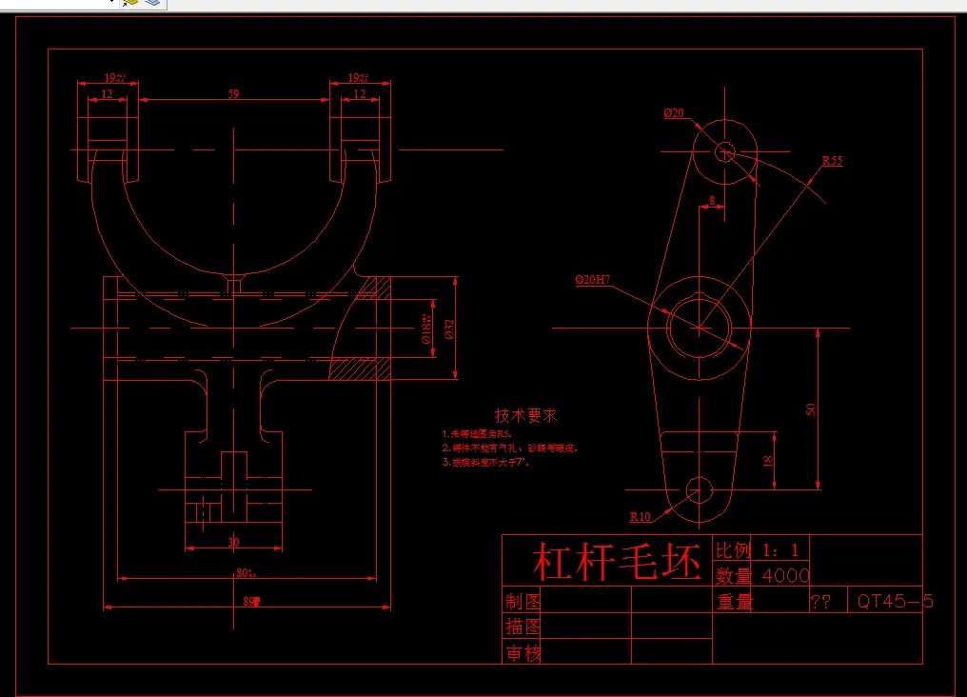Screen dimensions: 967x697
Task: Select the 4000 quantity value
Action: (786, 575)
